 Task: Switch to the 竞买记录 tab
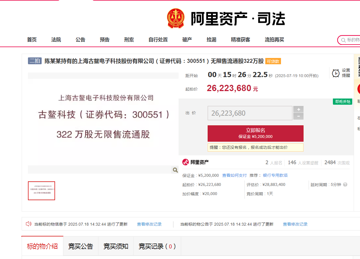157,246
